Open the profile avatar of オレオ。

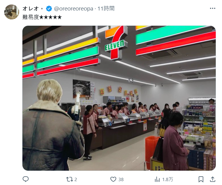(x=12, y=12)
